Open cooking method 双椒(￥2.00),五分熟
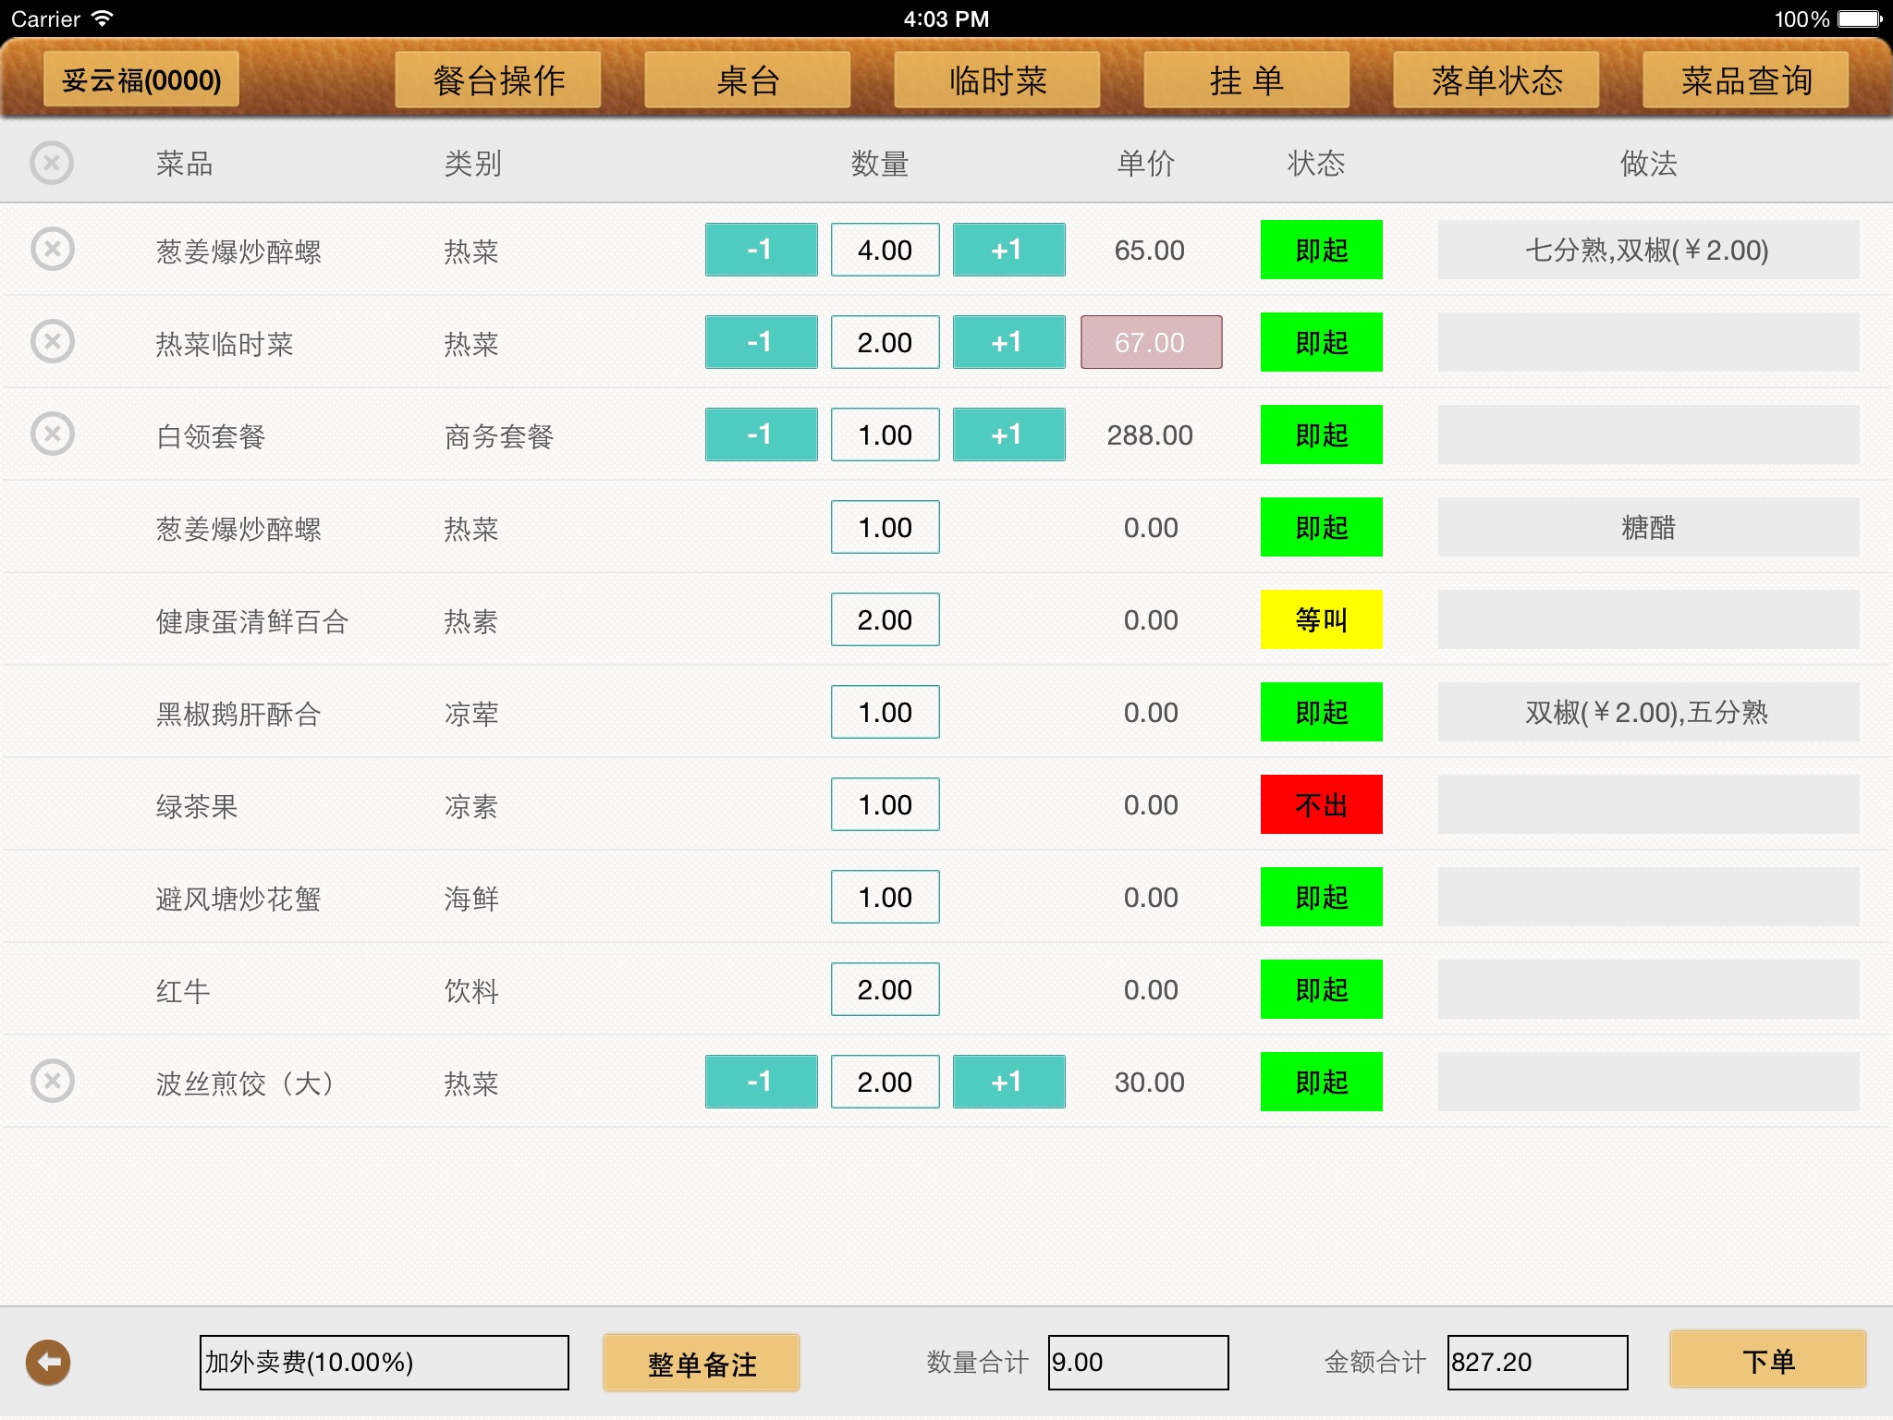Viewport: 1893px width, 1420px height. (1648, 712)
